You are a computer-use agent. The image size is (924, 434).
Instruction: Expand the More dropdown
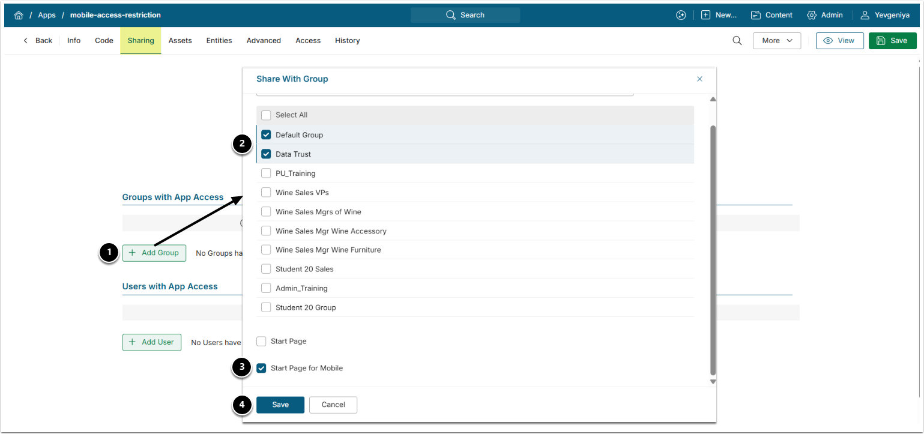777,40
